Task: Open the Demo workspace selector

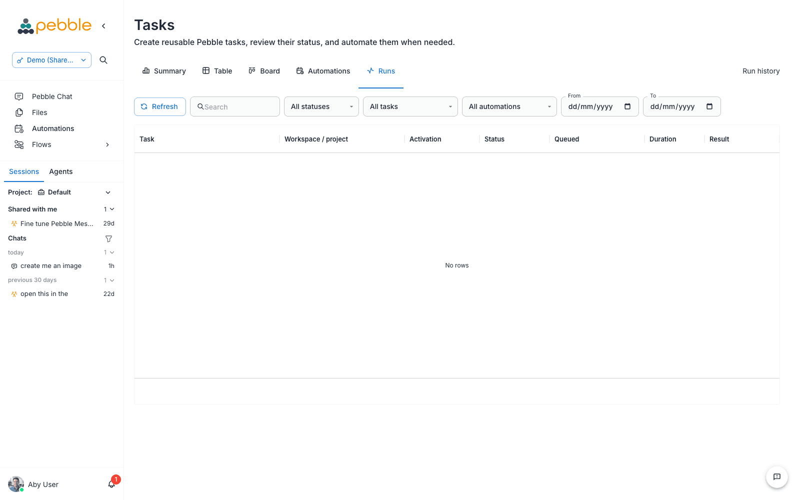Action: click(52, 60)
